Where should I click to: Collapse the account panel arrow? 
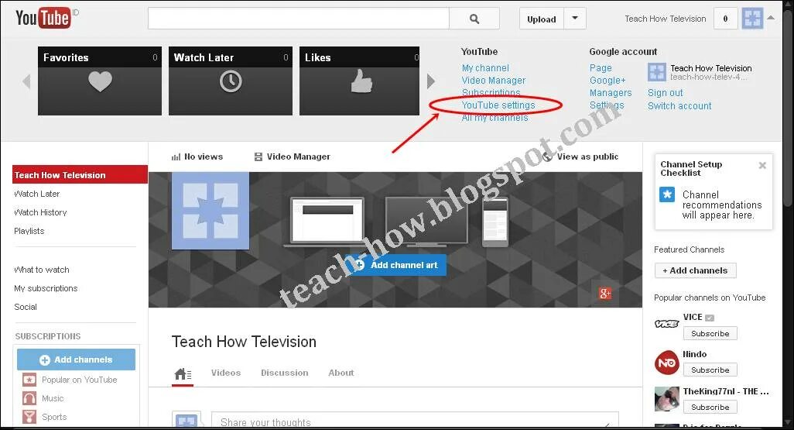tap(771, 18)
